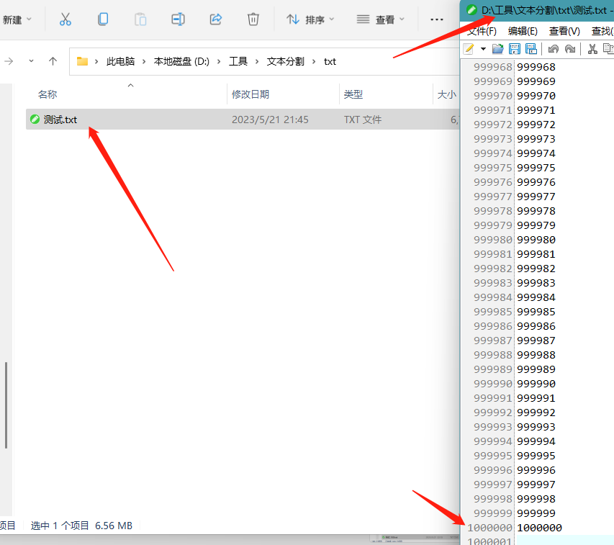Image resolution: width=614 pixels, height=545 pixels.
Task: Click the up-arrow navigation button
Action: pos(54,61)
